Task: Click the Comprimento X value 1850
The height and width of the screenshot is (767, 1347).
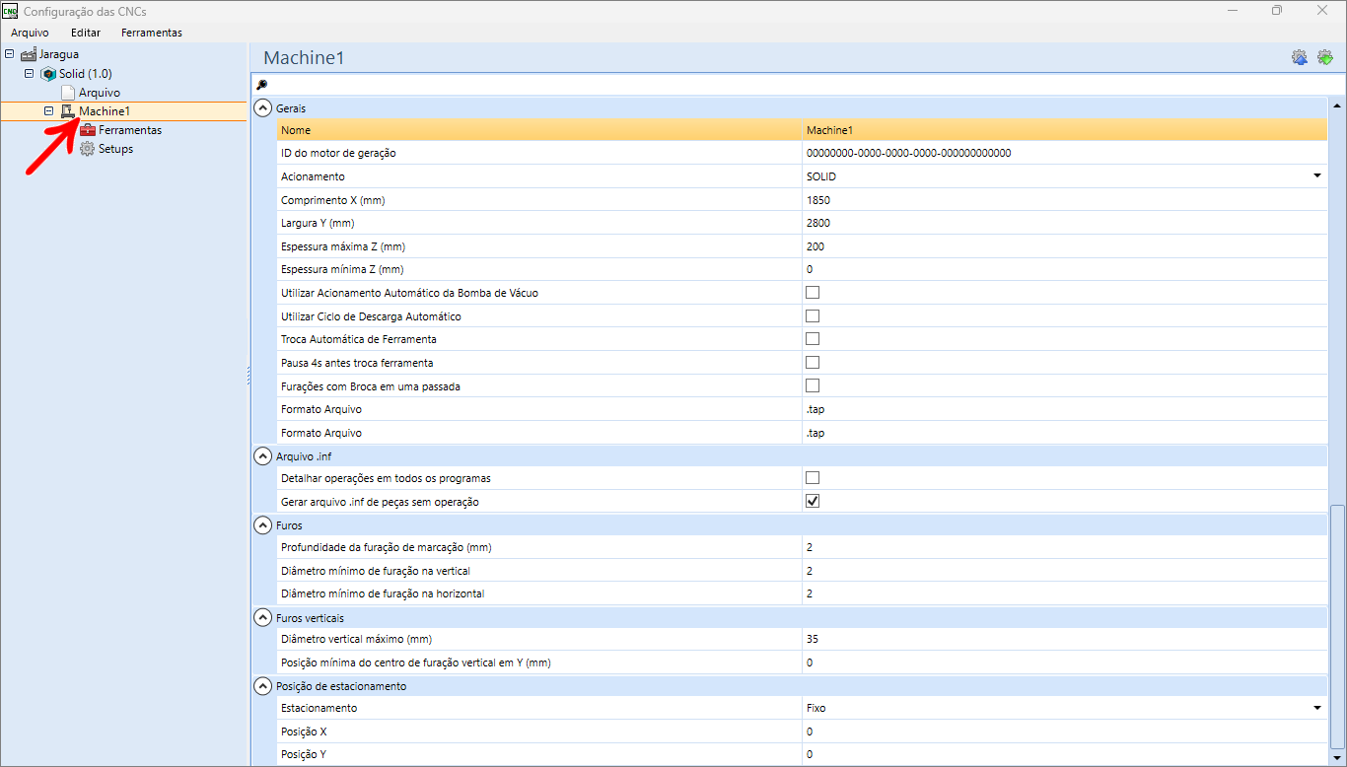Action: point(1064,200)
